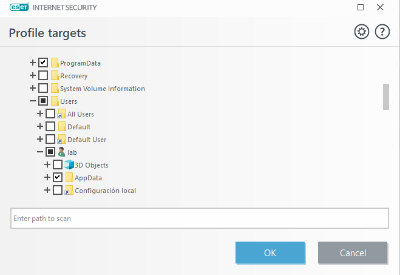Collapse the Users folder node

pos(33,101)
